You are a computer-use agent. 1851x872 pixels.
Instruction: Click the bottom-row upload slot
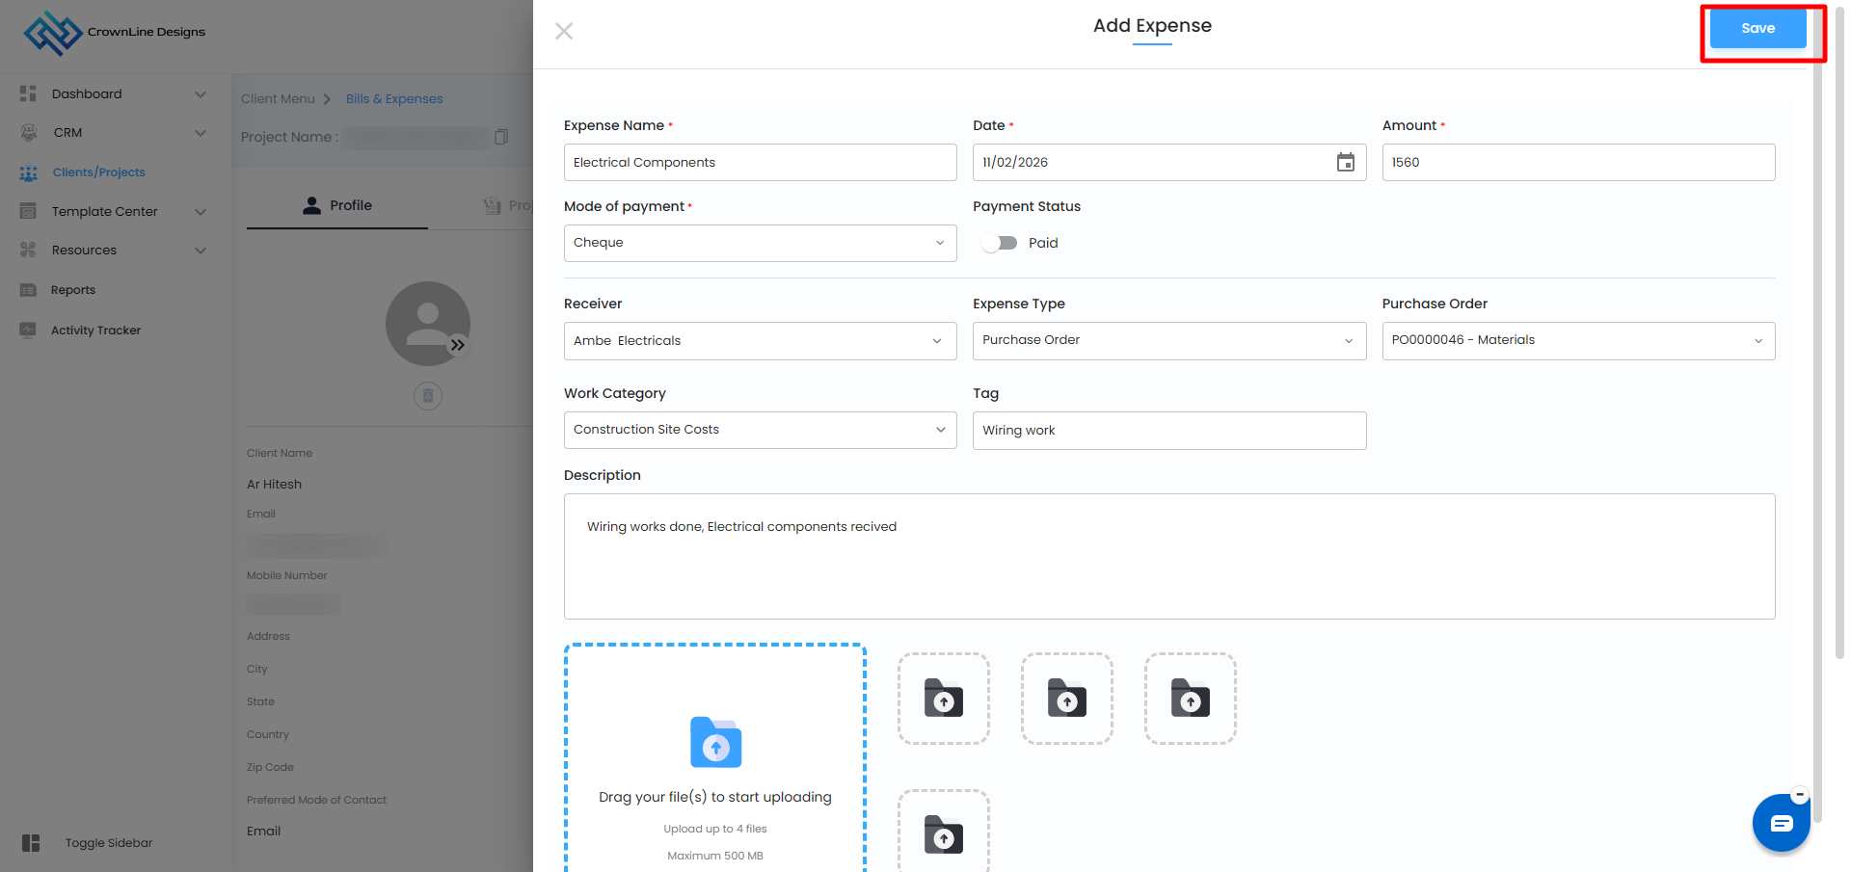[x=944, y=832]
